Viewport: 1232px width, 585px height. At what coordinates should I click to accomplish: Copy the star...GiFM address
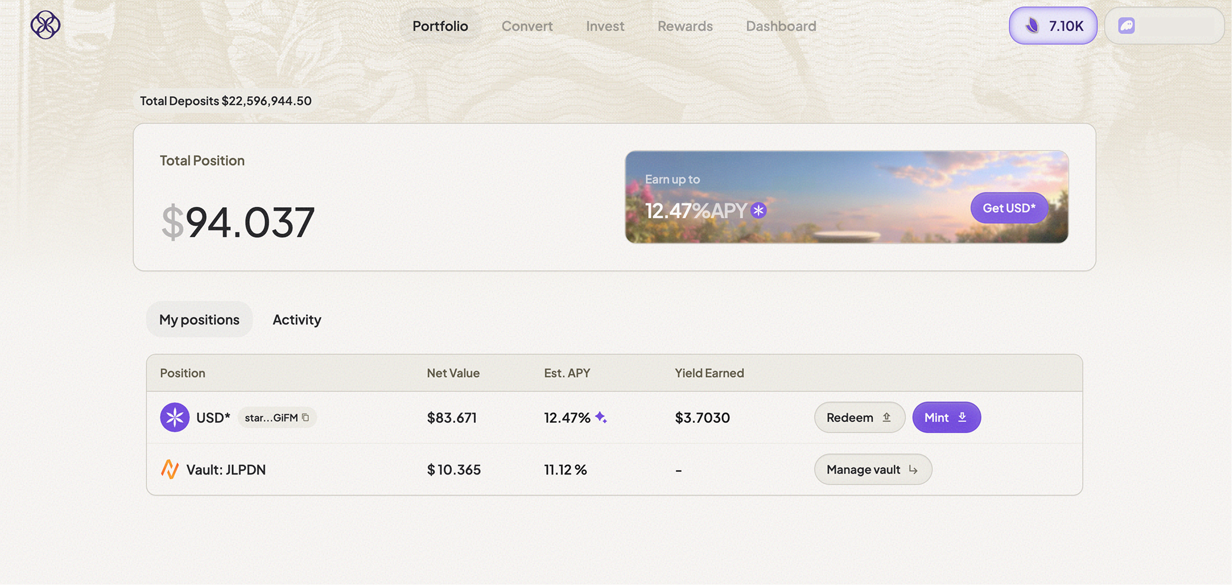(x=306, y=418)
